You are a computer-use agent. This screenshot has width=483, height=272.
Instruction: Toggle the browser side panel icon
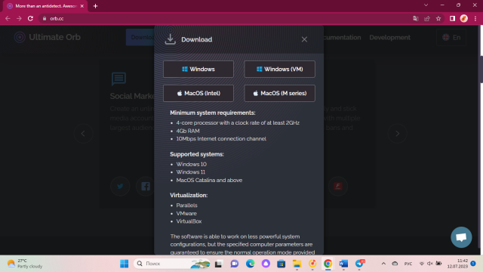click(452, 18)
